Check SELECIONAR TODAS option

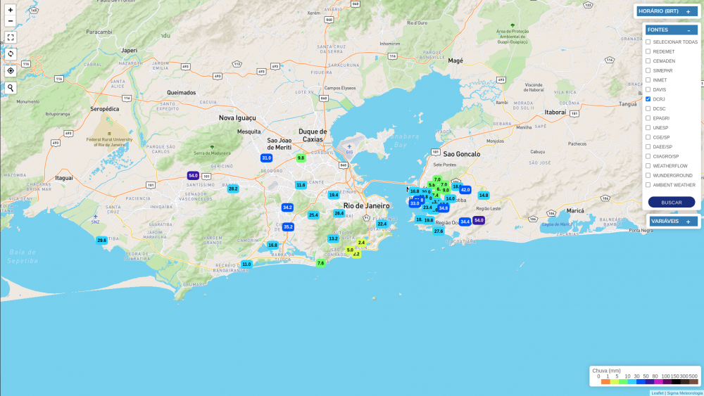click(x=648, y=41)
